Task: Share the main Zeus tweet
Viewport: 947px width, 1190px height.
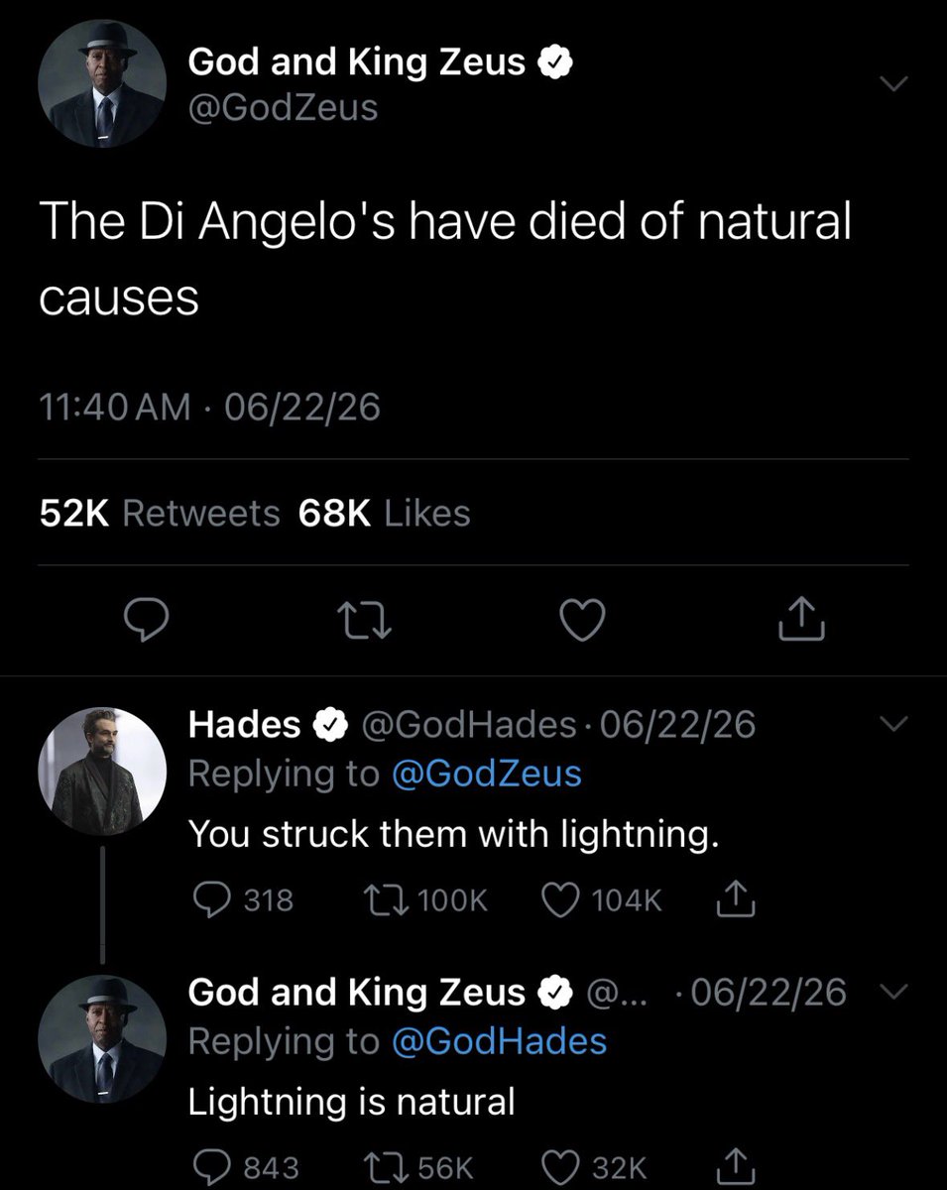Action: pyautogui.click(x=801, y=620)
